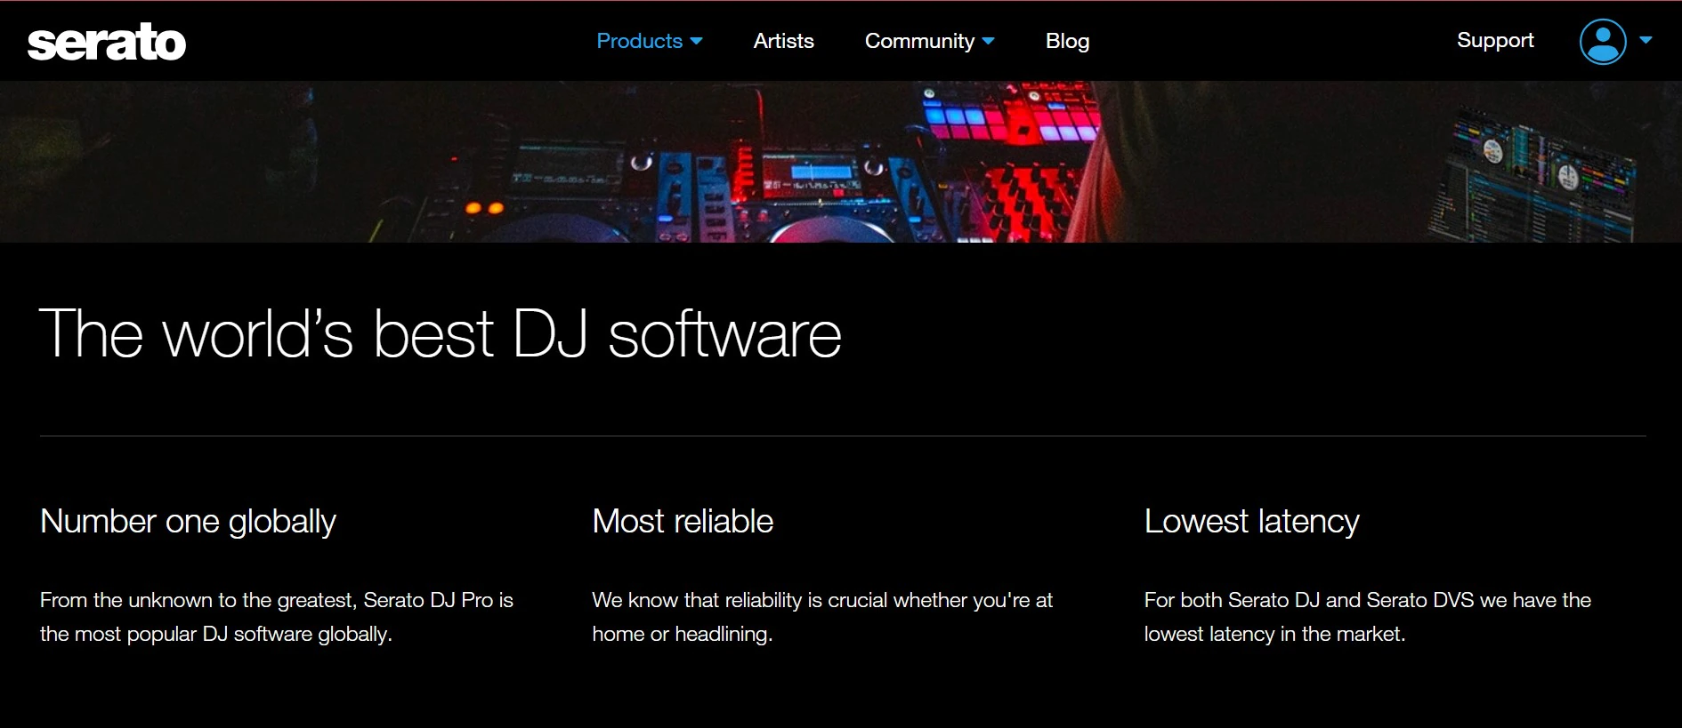Go to the Artists page
The height and width of the screenshot is (728, 1682).
[x=783, y=41]
